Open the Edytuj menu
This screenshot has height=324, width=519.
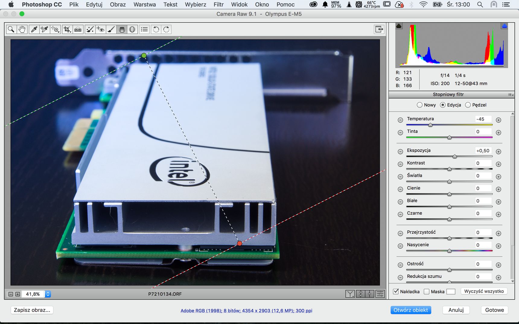tap(94, 5)
